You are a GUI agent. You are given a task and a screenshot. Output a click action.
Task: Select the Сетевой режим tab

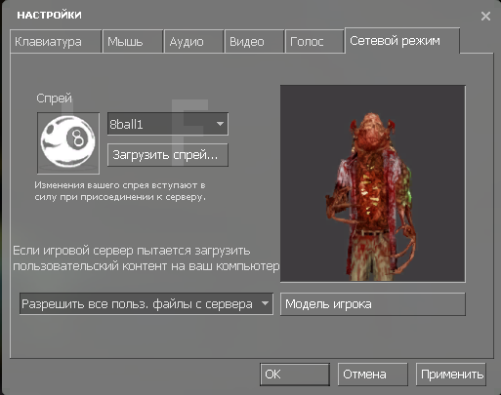point(402,41)
